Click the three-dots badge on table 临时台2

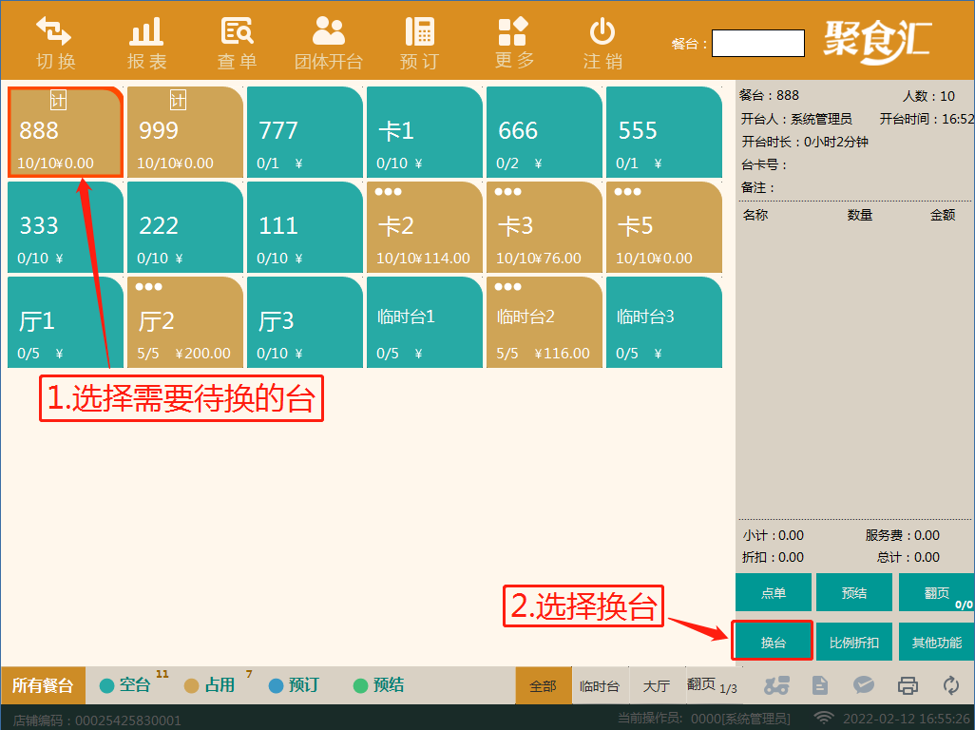[x=508, y=287]
